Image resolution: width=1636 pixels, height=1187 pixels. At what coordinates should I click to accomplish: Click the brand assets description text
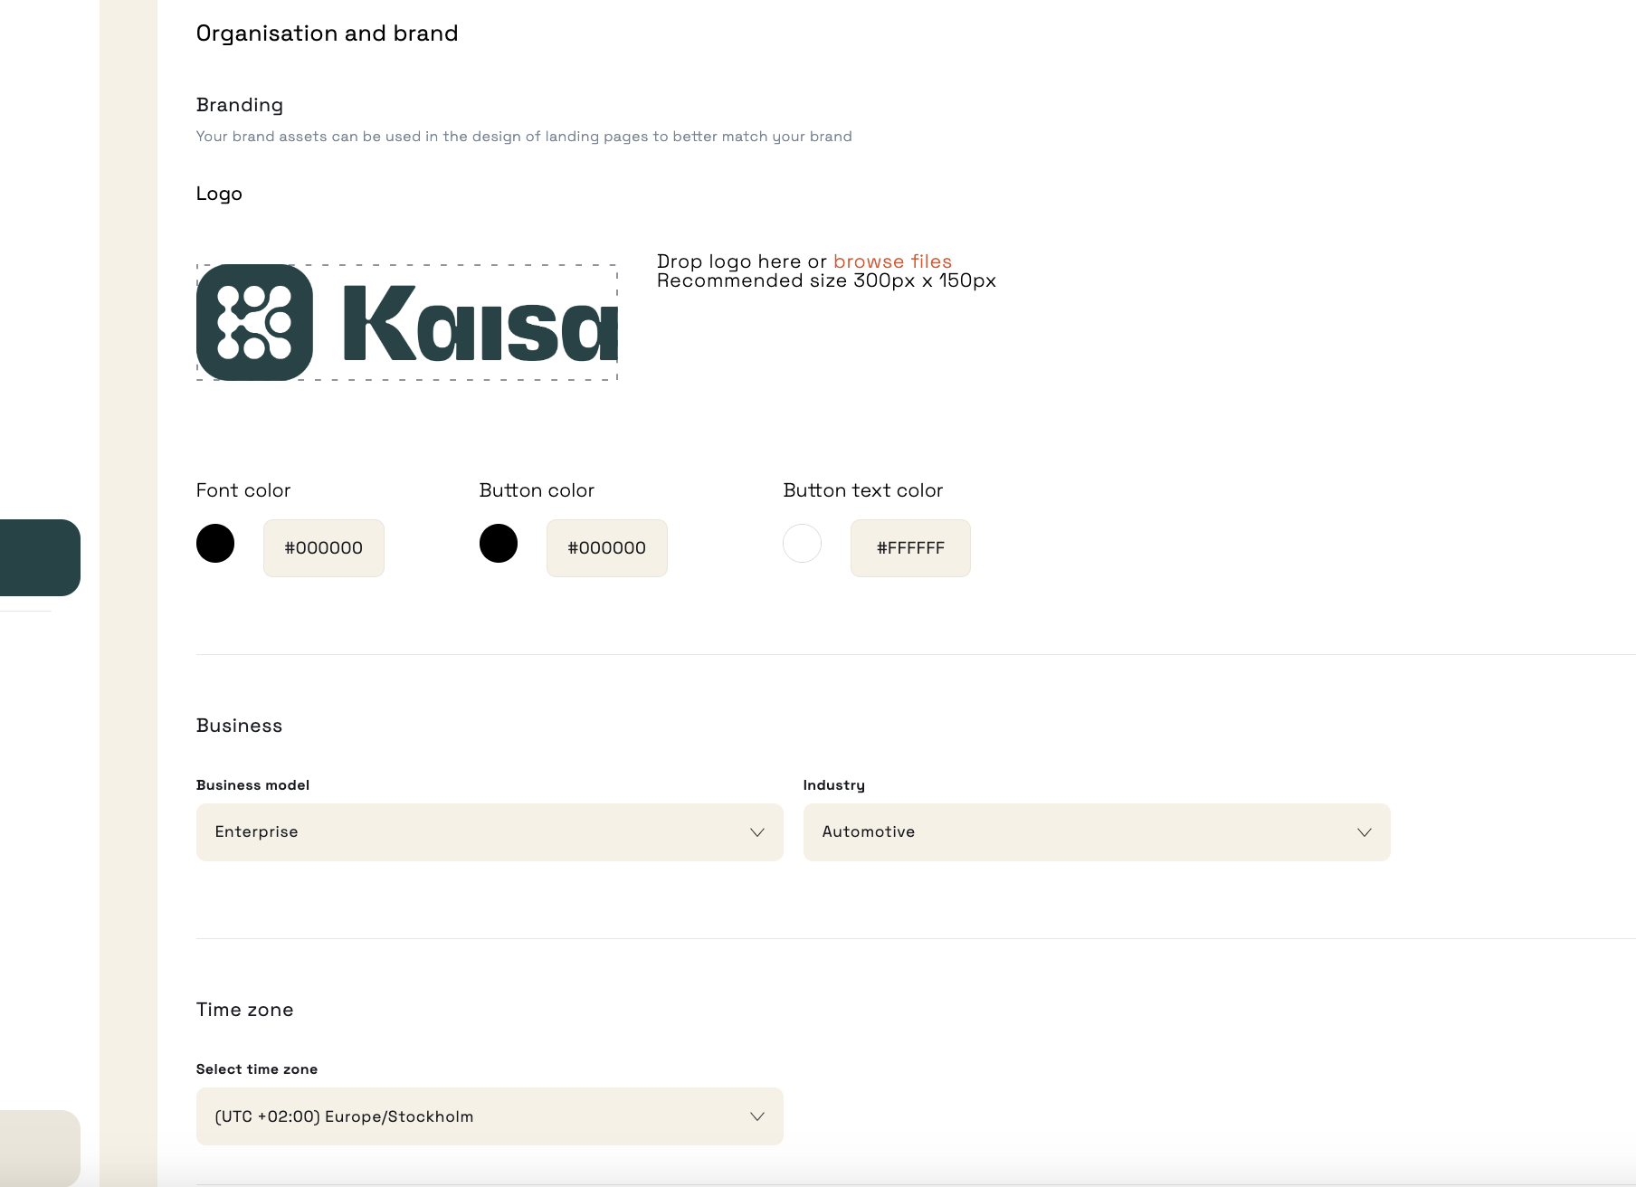point(524,137)
